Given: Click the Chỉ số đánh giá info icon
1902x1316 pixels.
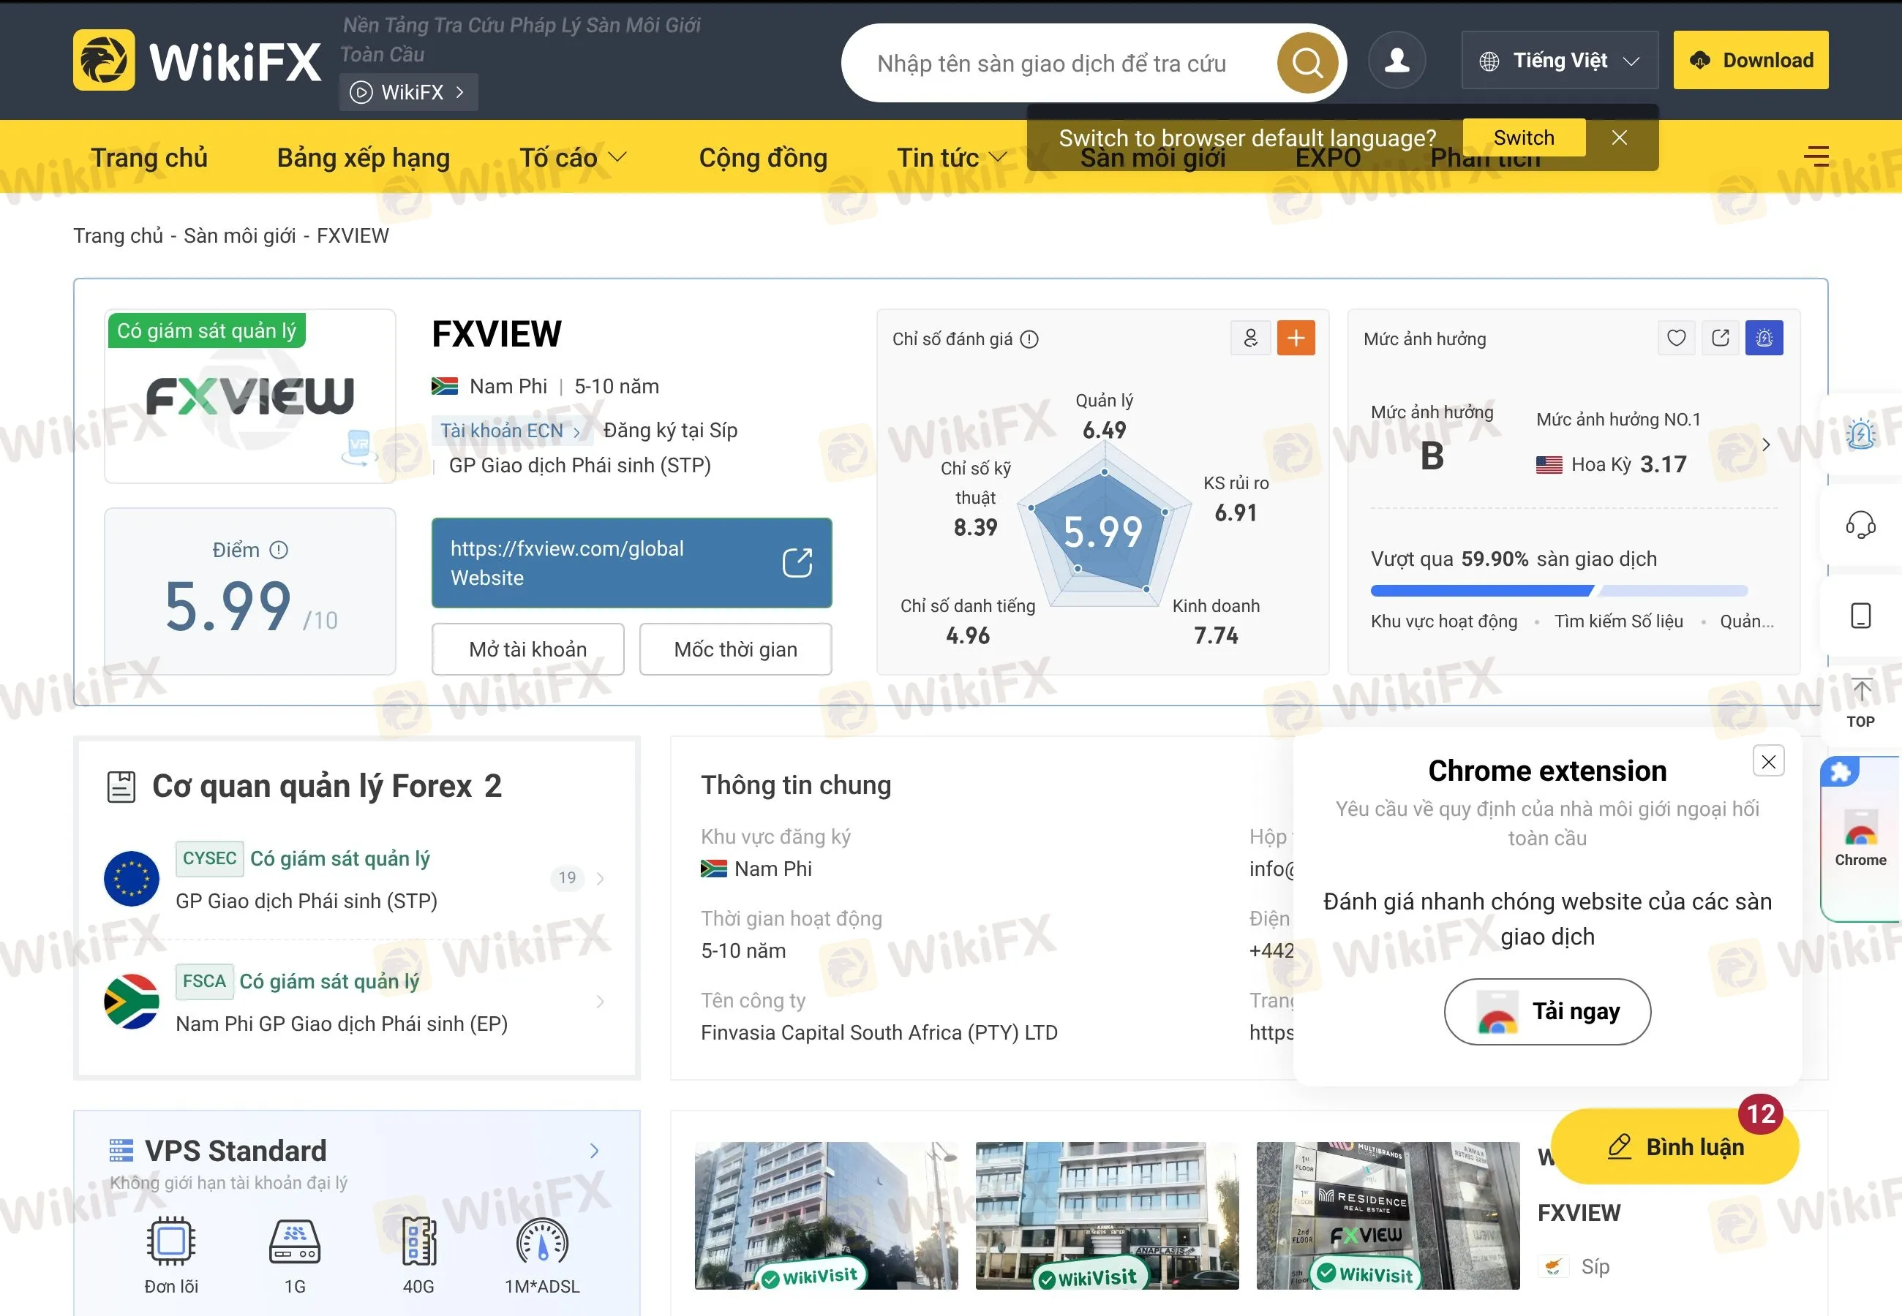Looking at the screenshot, I should pyautogui.click(x=1029, y=339).
